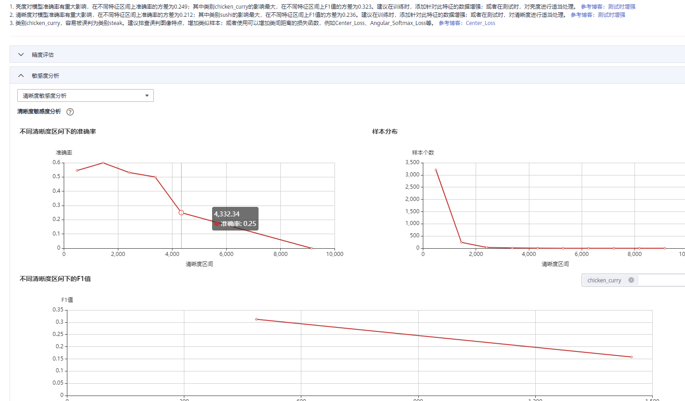685x401 pixels.
Task: Click the 不同清晰度区间下的F1值 chart title
Action: [x=55, y=279]
